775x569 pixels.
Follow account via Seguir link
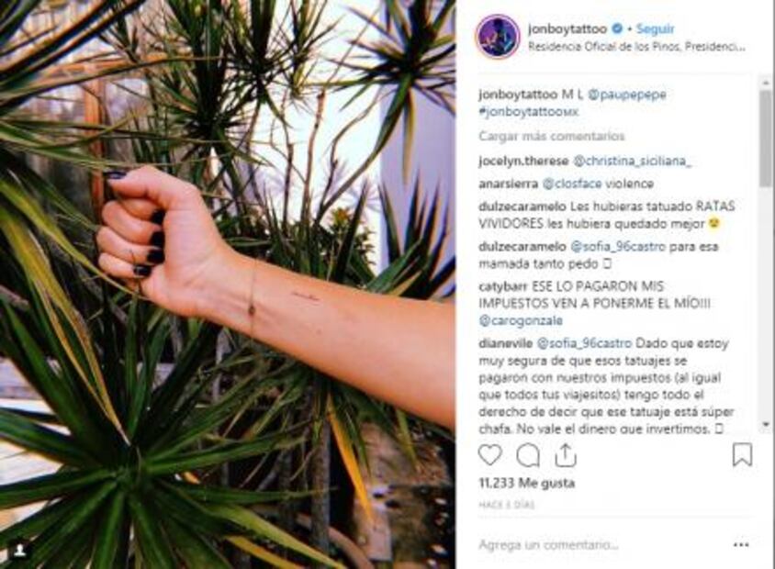pyautogui.click(x=655, y=29)
